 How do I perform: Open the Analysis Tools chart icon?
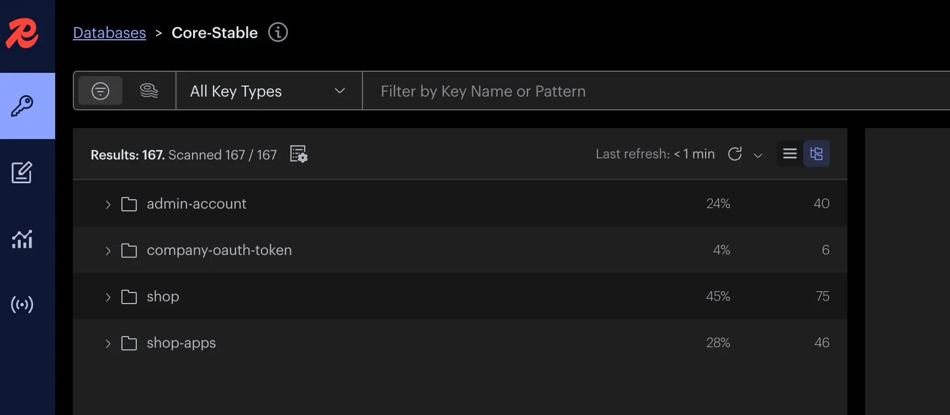[22, 239]
